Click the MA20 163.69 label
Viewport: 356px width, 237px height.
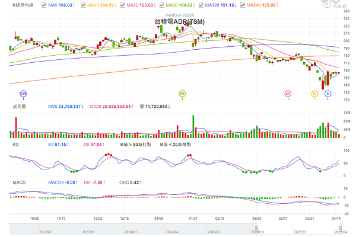[141, 5]
